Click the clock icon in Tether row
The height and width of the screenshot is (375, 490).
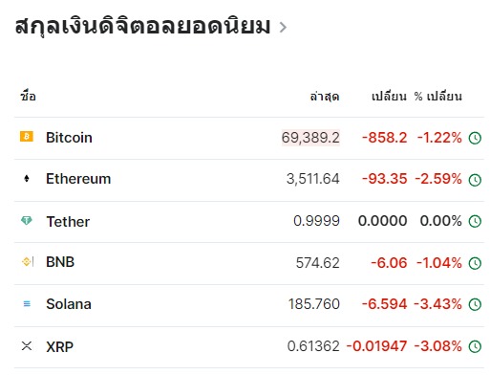click(475, 221)
